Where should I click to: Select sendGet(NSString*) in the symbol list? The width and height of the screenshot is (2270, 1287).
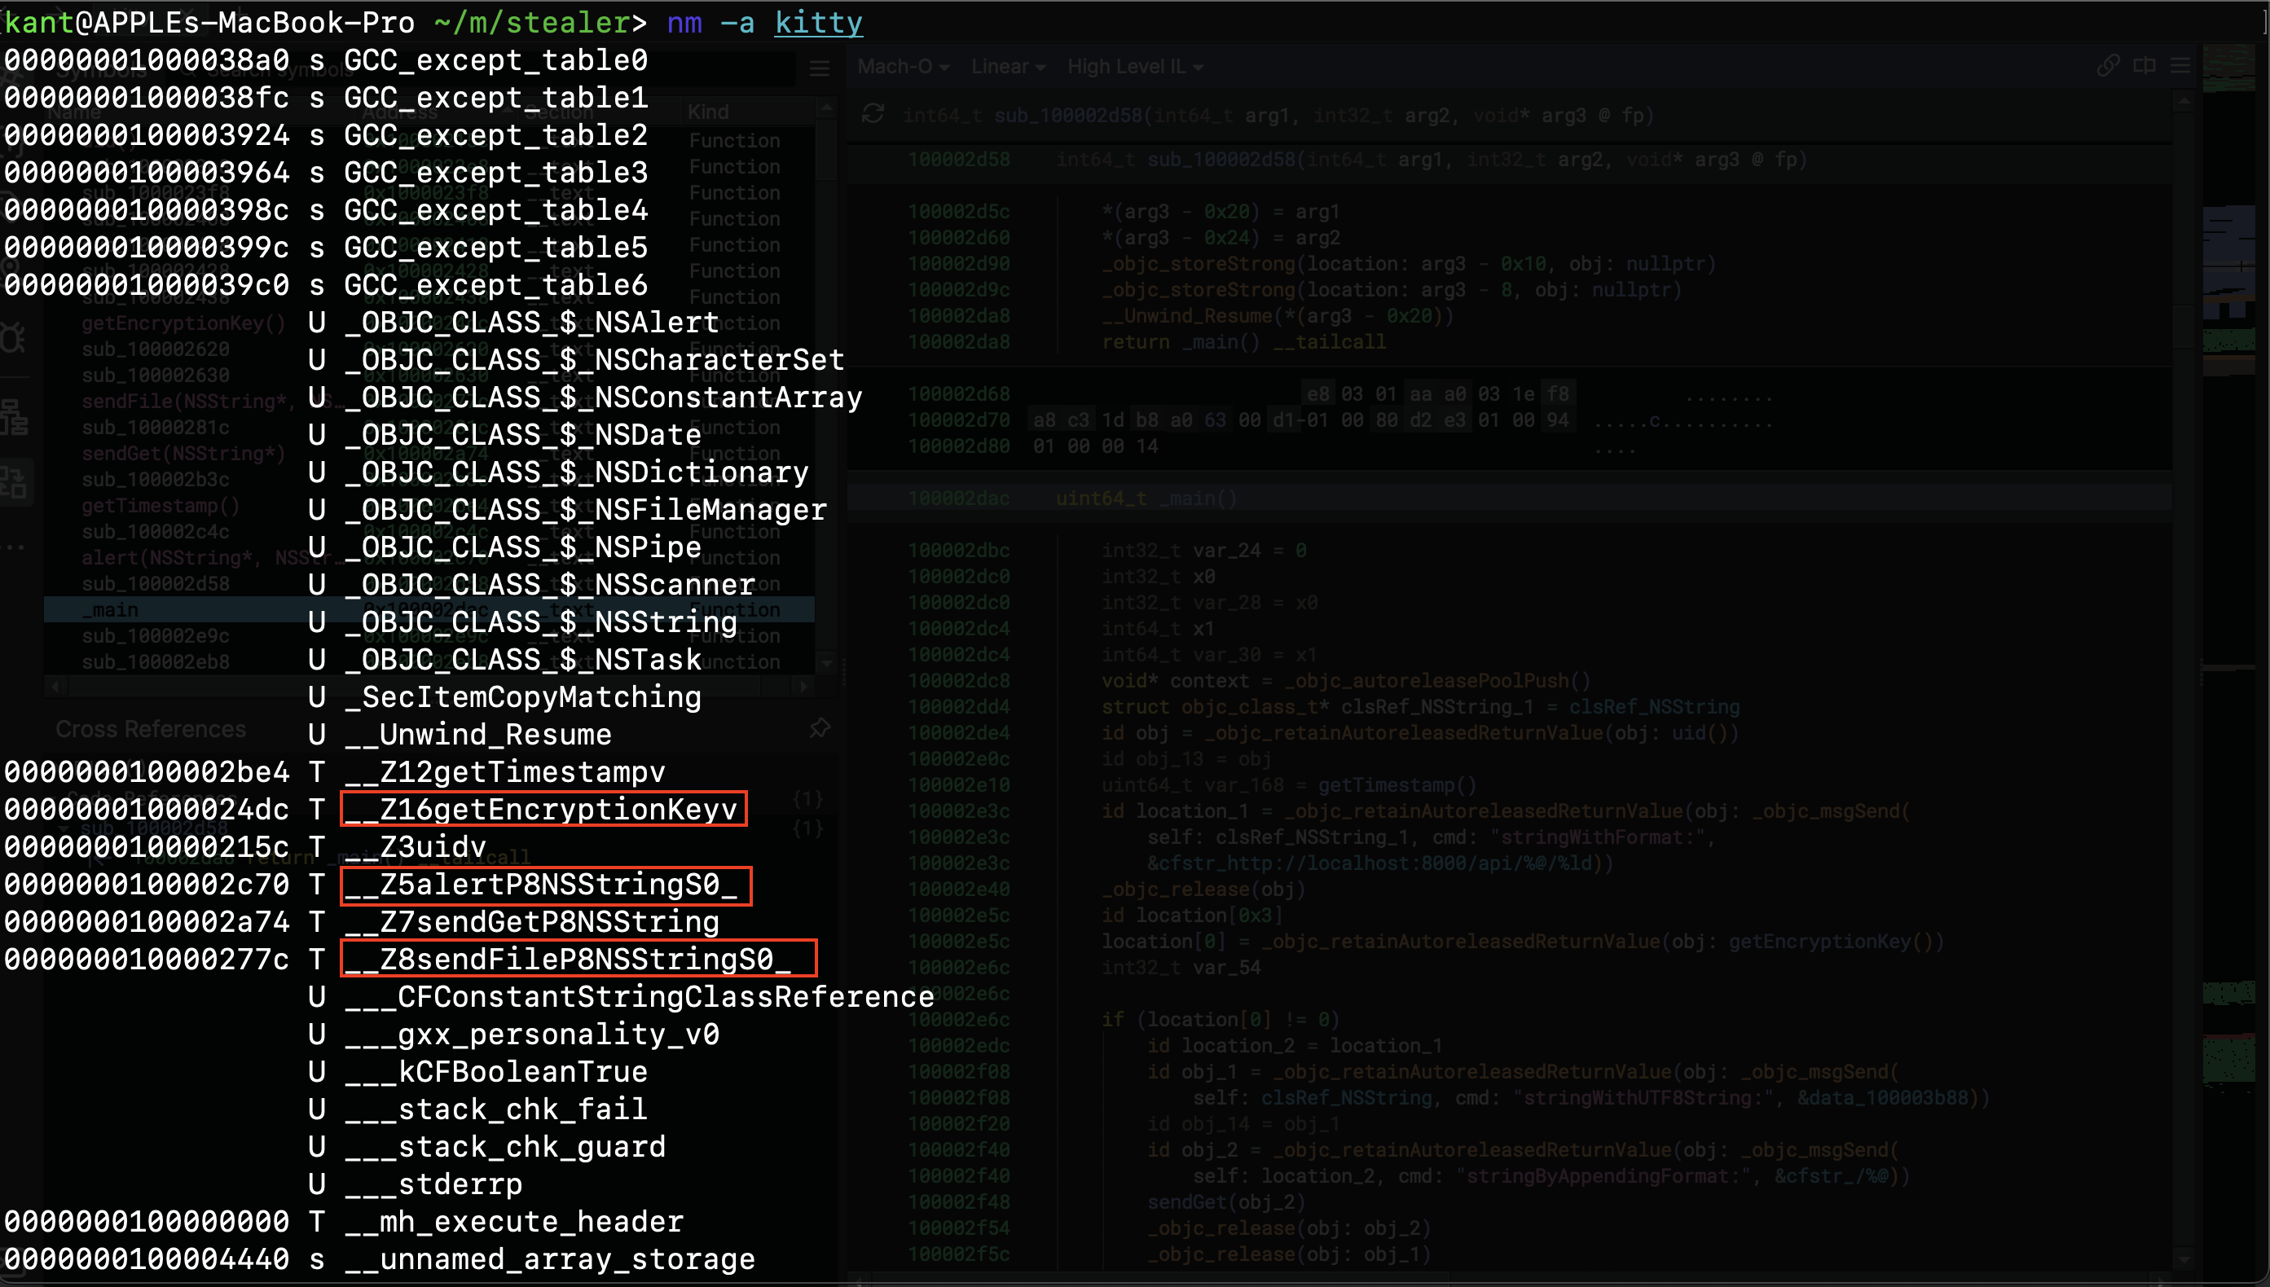(x=183, y=454)
